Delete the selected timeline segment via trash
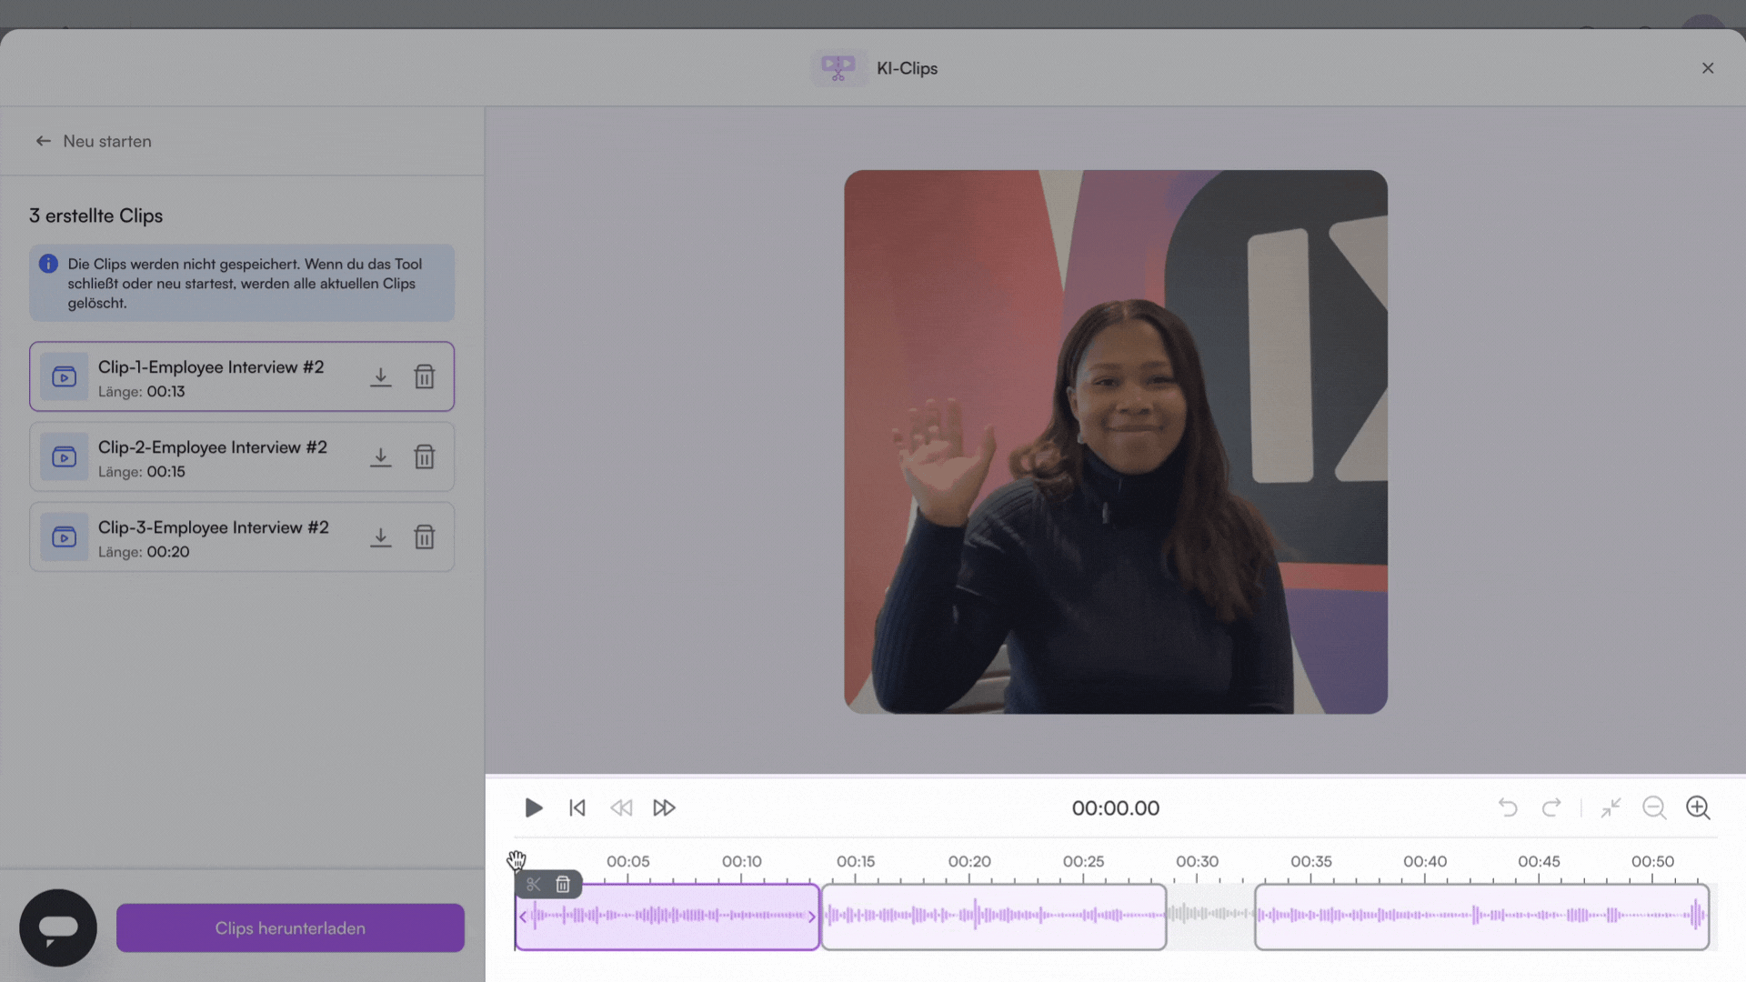 click(x=563, y=884)
